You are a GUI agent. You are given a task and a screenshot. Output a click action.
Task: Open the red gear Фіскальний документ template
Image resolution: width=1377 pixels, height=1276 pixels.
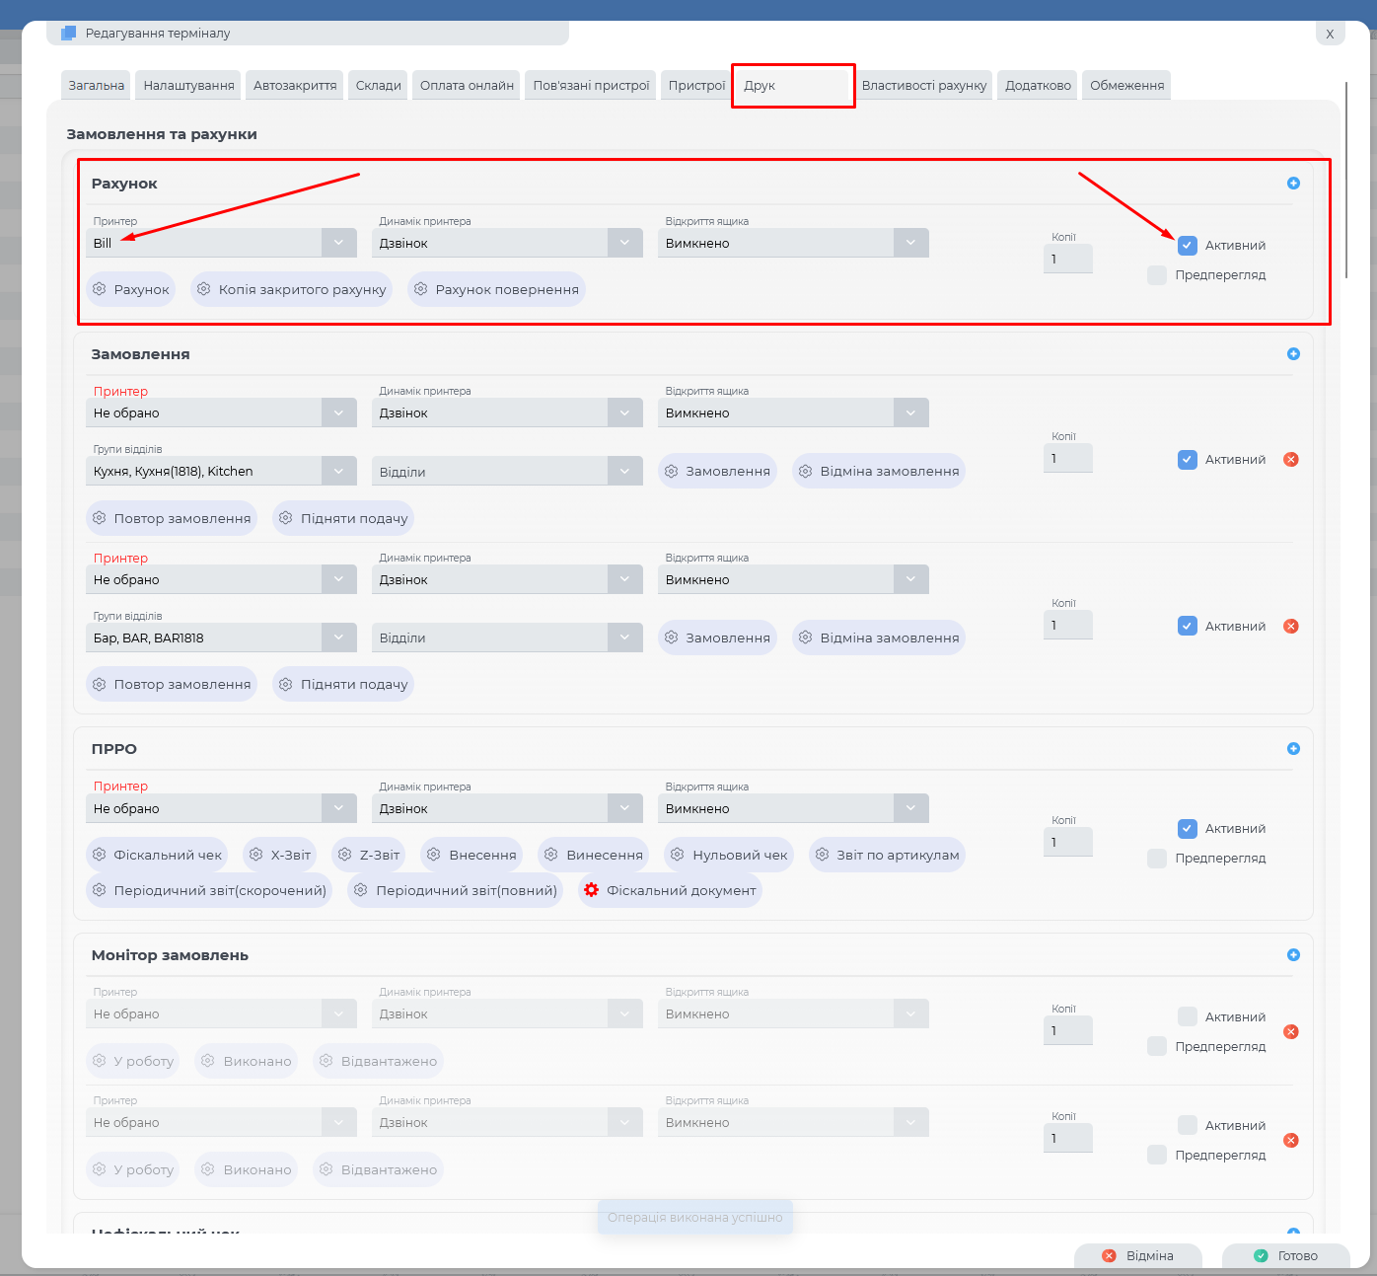pos(670,891)
